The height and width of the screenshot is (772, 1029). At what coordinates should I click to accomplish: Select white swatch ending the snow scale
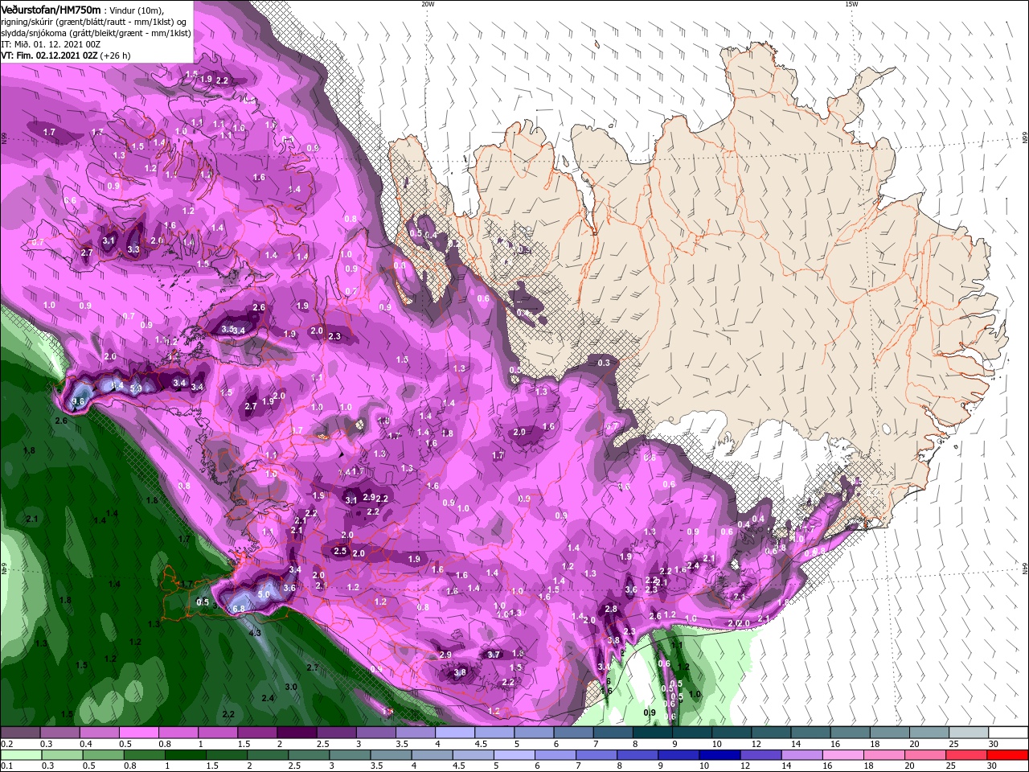pyautogui.click(x=1007, y=731)
